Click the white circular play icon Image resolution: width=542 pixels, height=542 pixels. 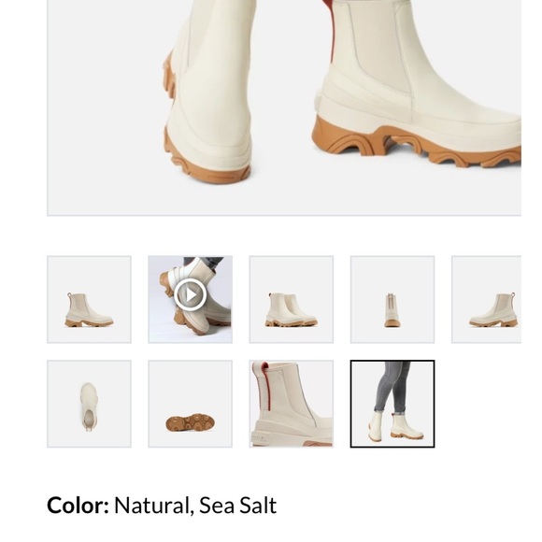190,295
